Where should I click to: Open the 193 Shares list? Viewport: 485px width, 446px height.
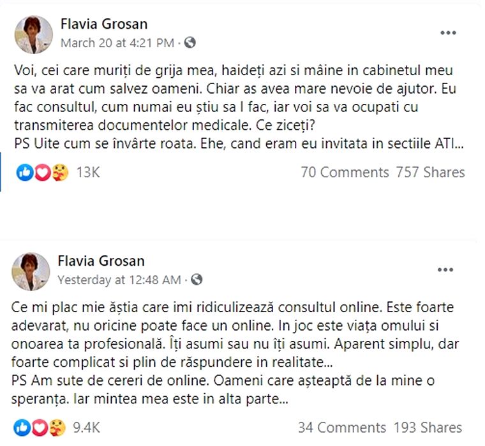(x=428, y=427)
